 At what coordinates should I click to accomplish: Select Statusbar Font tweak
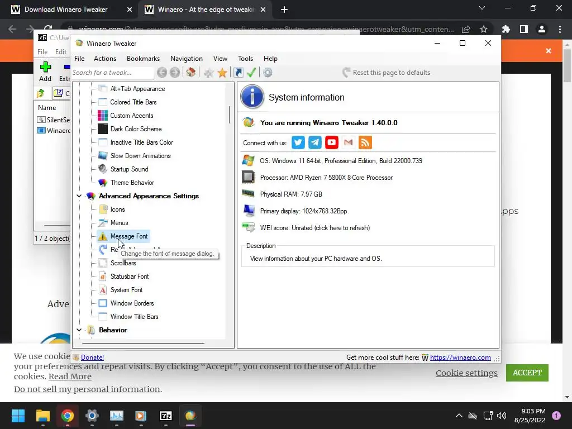coord(130,277)
